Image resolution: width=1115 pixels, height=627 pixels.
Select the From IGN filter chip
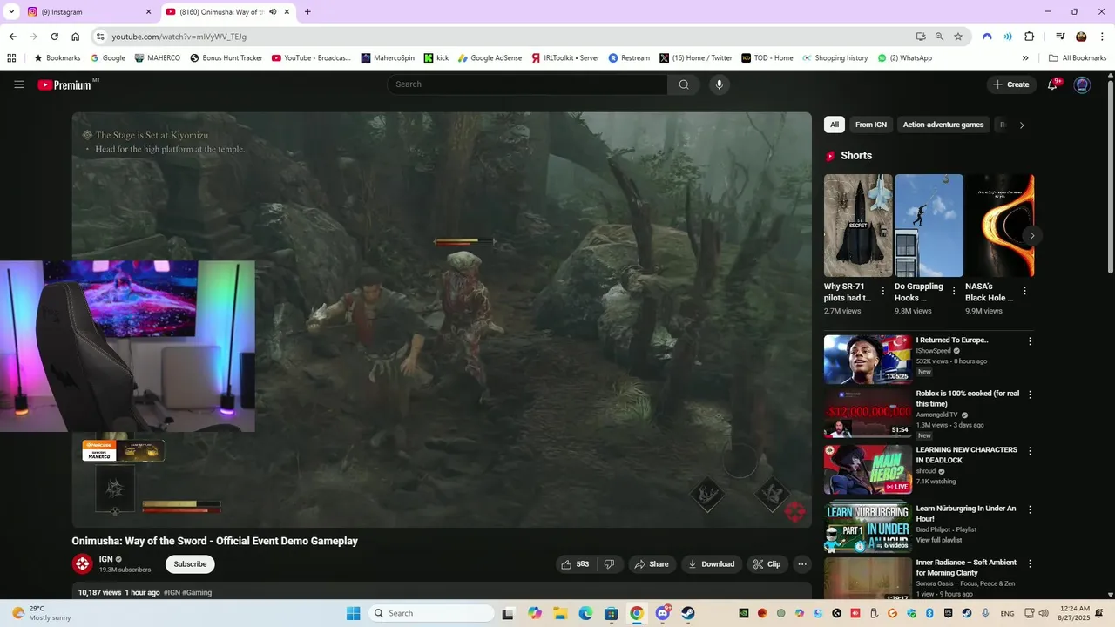tap(871, 125)
